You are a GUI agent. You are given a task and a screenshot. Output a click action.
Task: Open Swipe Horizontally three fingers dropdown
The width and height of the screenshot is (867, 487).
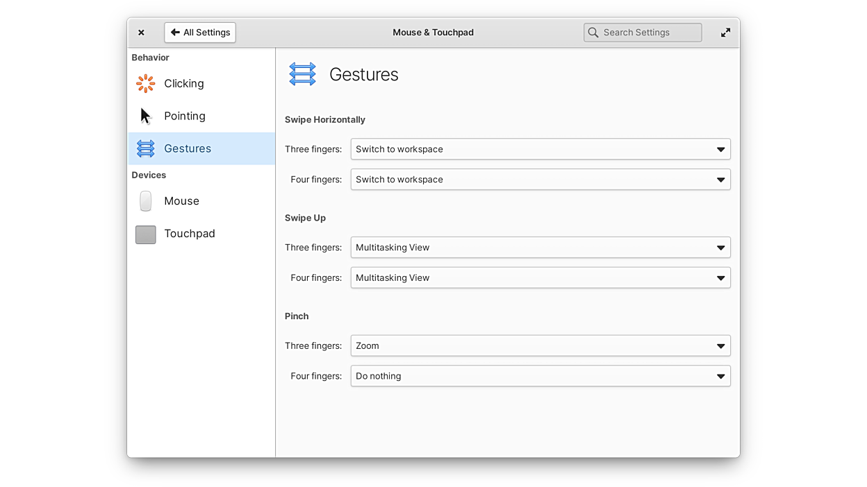(540, 149)
